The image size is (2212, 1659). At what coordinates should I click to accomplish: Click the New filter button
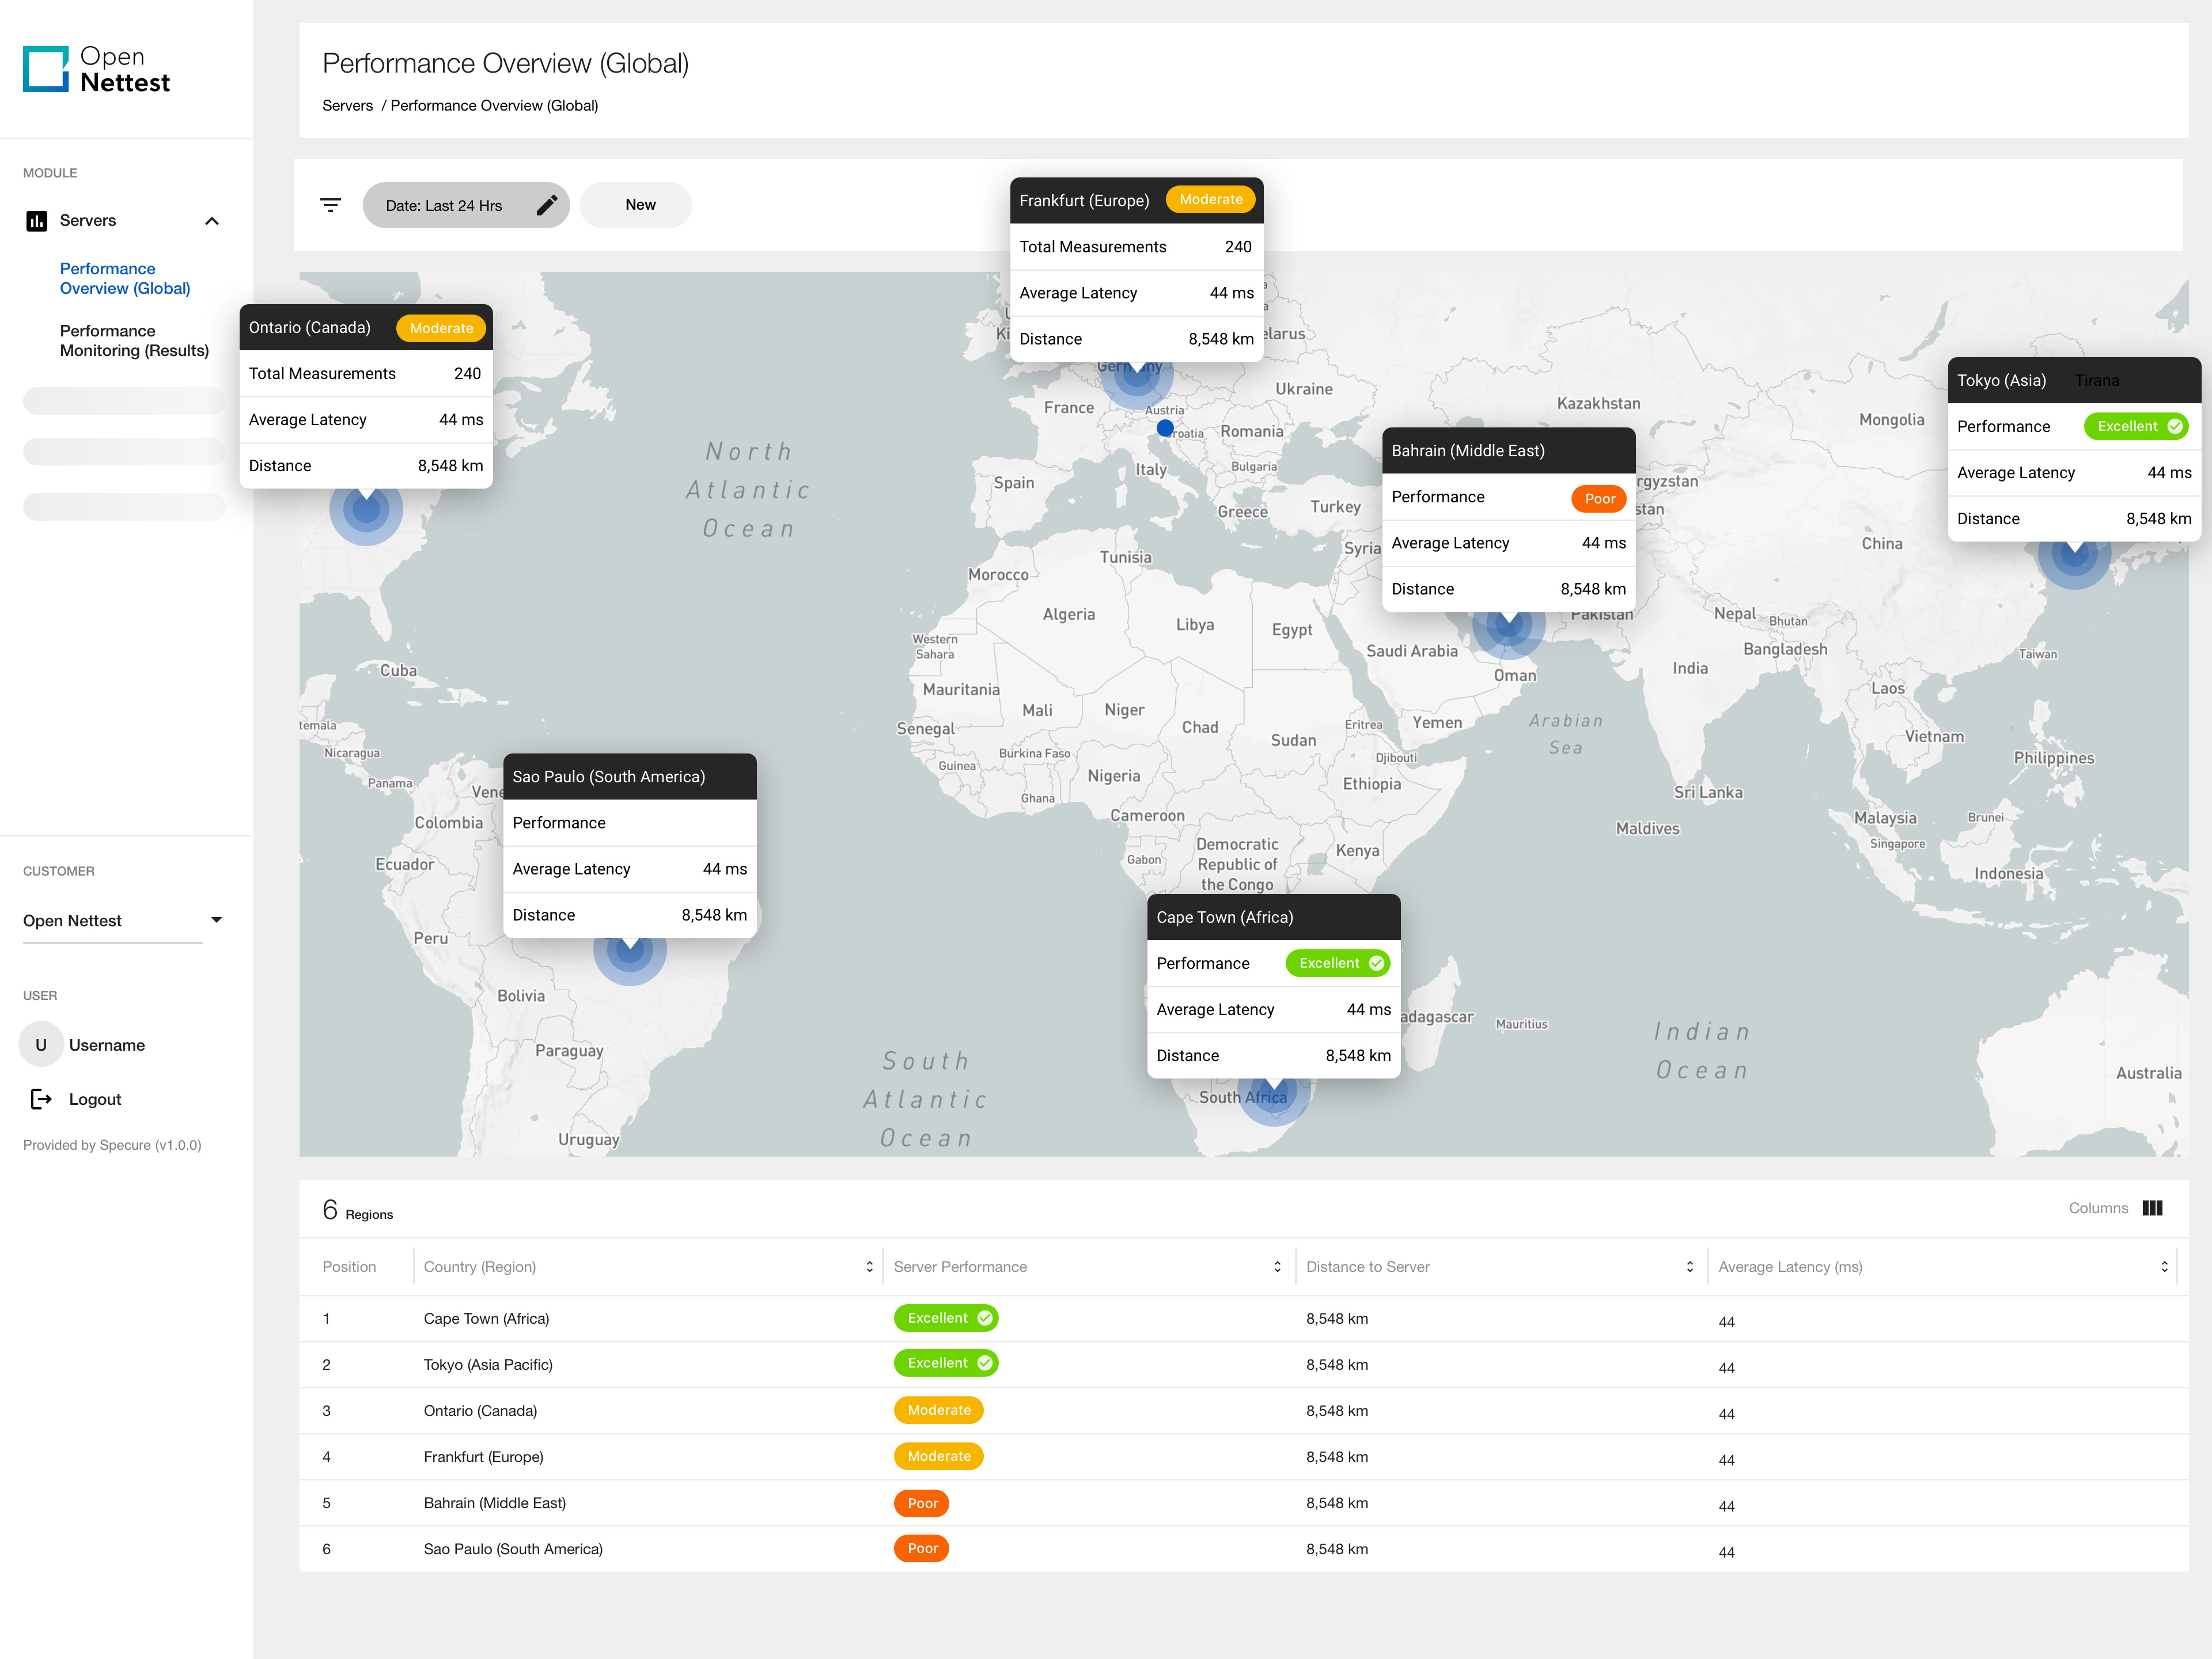[x=640, y=205]
